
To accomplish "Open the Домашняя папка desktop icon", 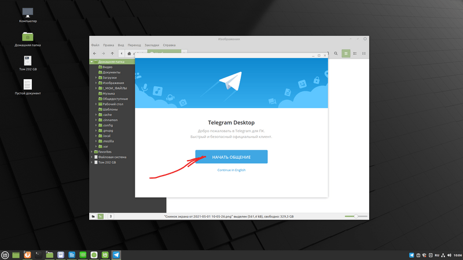I will (28, 39).
